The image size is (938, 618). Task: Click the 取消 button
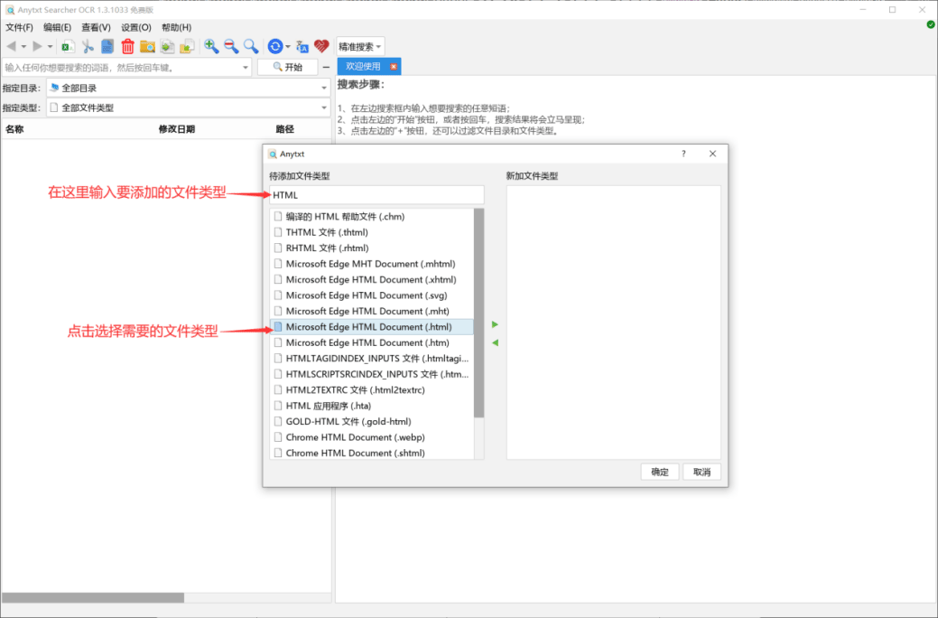pyautogui.click(x=701, y=472)
